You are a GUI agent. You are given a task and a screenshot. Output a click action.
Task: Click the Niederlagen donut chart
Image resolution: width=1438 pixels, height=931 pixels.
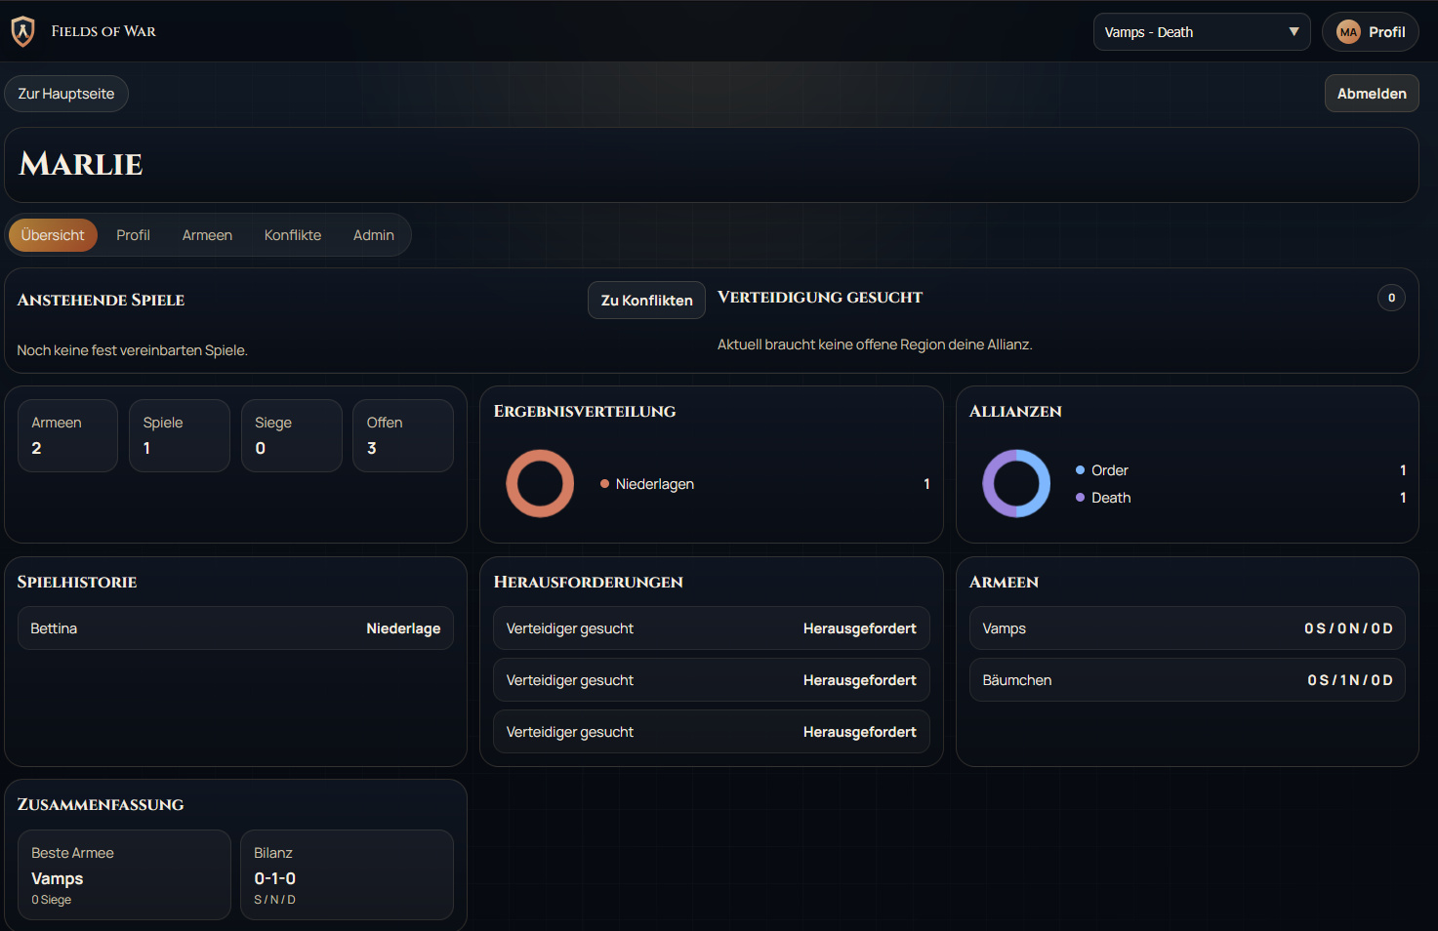tap(540, 483)
